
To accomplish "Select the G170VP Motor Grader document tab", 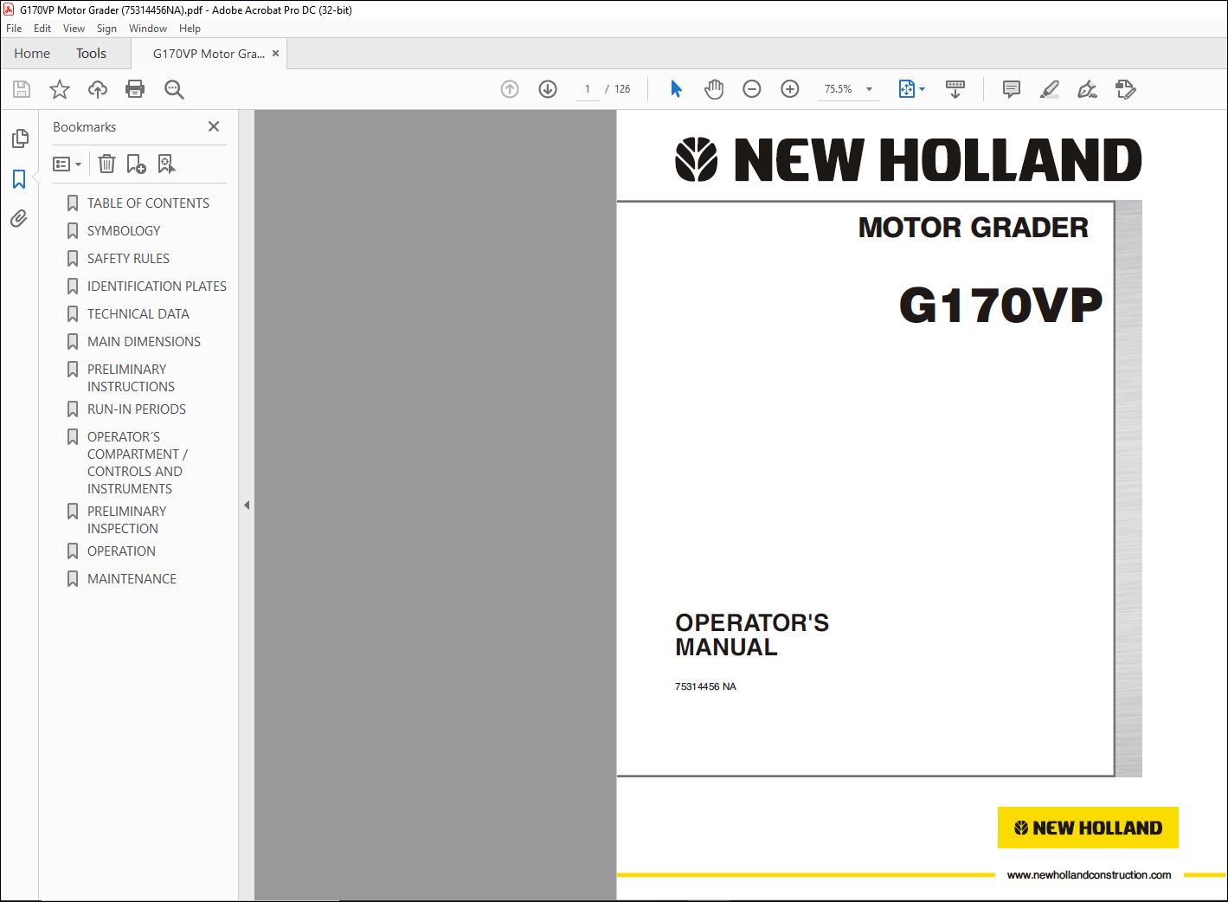I will pos(209,54).
